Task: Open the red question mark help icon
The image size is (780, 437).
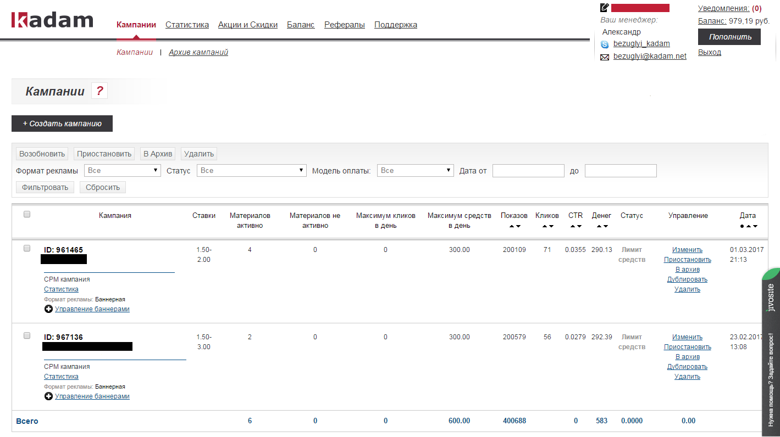Action: (x=99, y=91)
